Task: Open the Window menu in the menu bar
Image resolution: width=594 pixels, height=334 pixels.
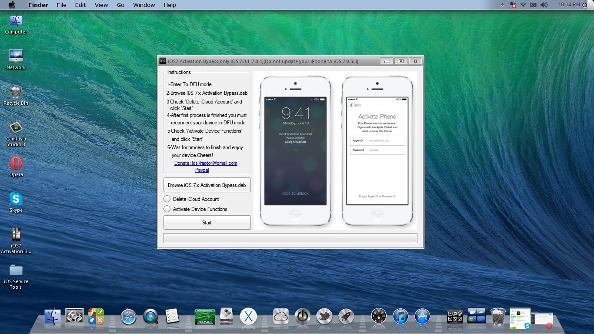Action: tap(144, 5)
